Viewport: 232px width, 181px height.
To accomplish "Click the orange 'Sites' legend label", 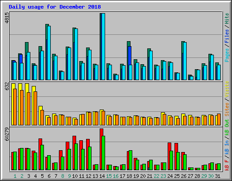I will (227, 110).
